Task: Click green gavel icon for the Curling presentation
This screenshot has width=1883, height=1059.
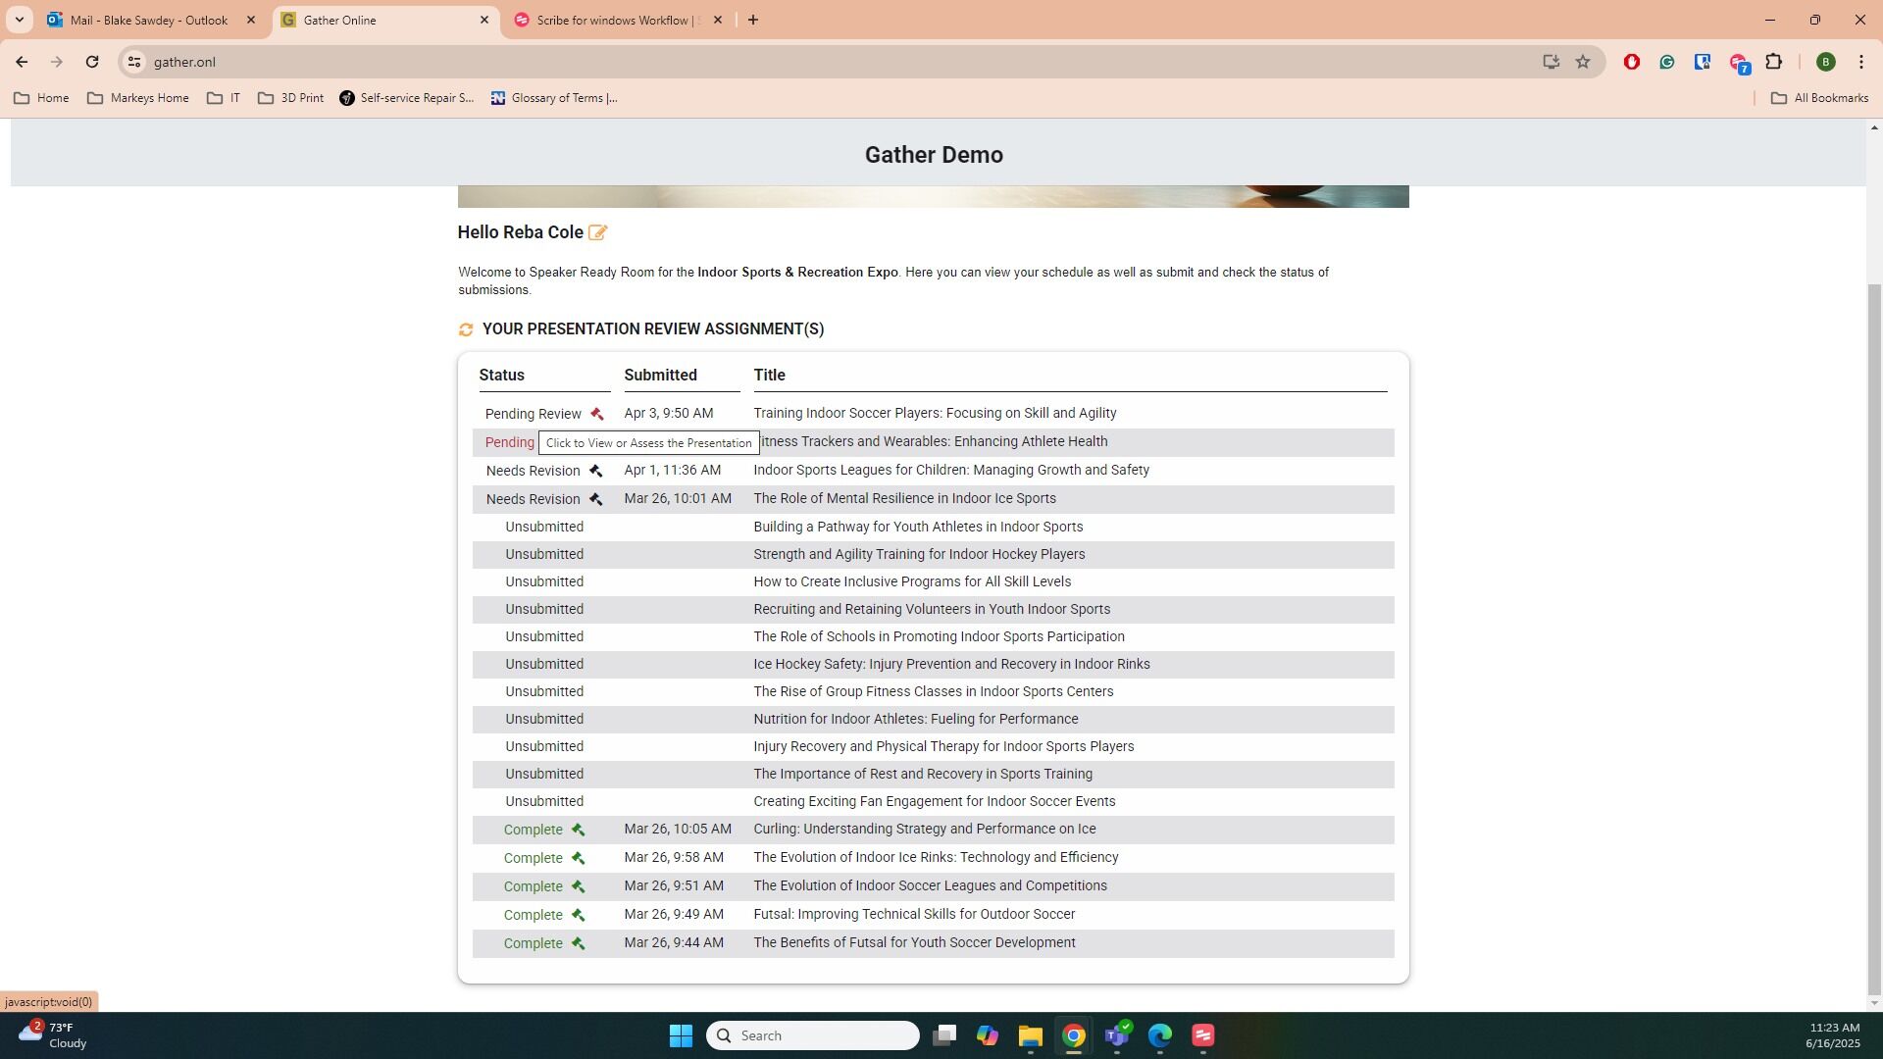Action: click(578, 830)
